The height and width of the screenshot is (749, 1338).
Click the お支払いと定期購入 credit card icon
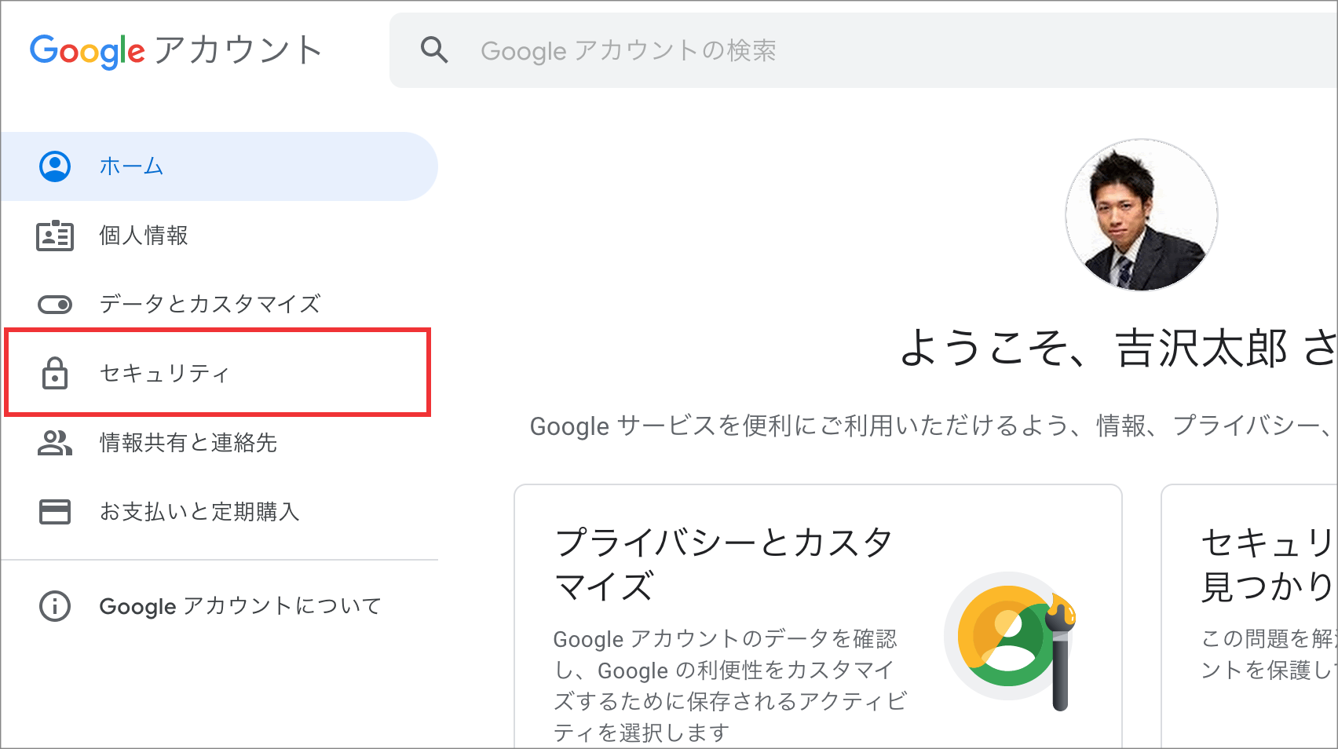point(55,512)
